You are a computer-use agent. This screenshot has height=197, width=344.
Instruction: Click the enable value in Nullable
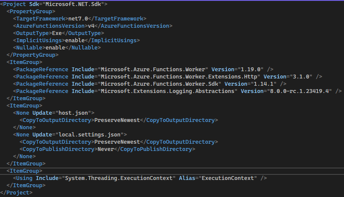pyautogui.click(x=55, y=47)
